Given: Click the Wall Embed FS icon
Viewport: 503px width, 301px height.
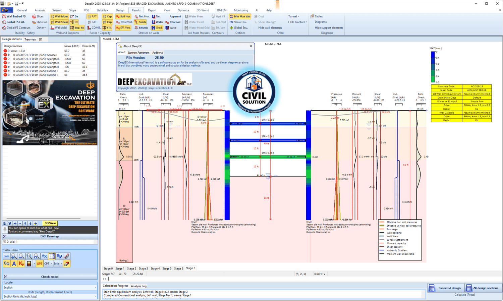Looking at the screenshot, I should [x=4, y=16].
